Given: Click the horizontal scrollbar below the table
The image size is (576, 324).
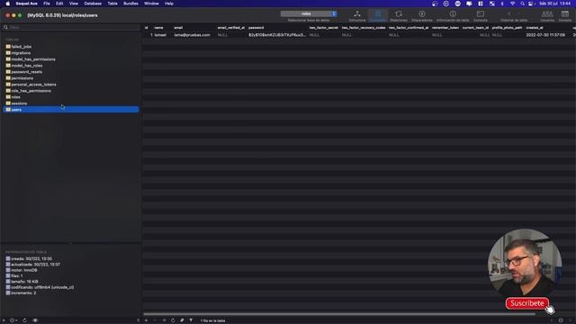Looking at the screenshot, I should (339, 314).
